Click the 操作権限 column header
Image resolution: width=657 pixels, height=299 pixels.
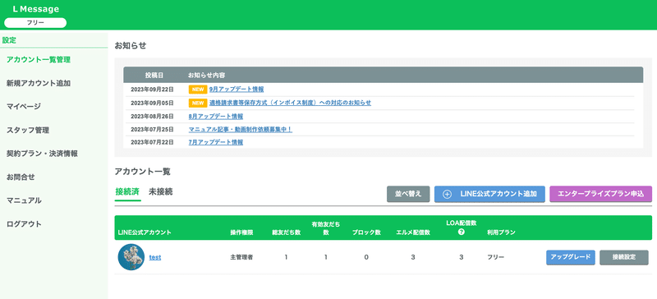[241, 232]
